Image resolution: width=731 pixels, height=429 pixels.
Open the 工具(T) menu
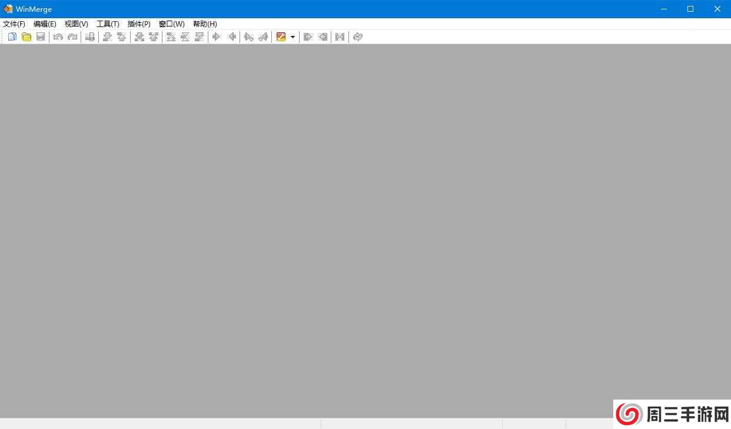(x=108, y=24)
